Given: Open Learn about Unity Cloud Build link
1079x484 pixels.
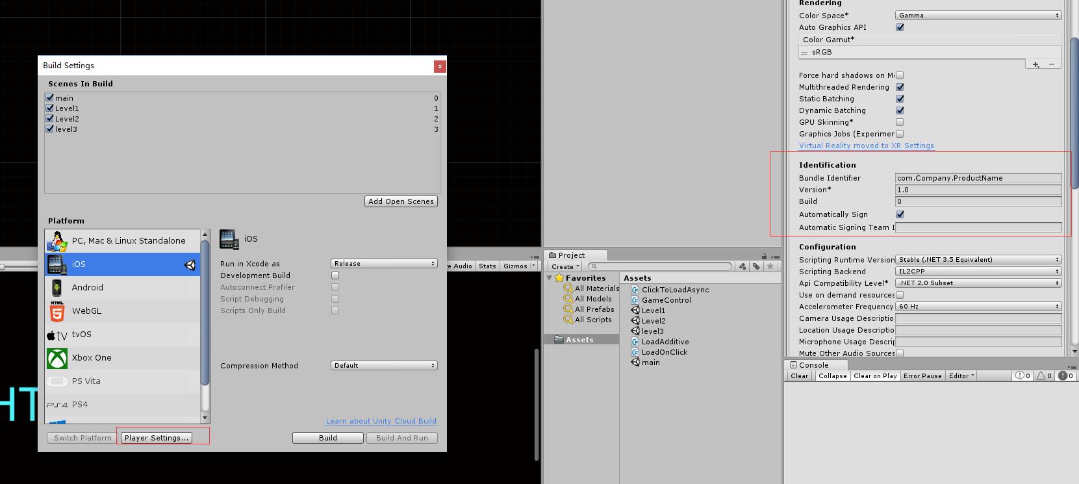Looking at the screenshot, I should pyautogui.click(x=381, y=421).
